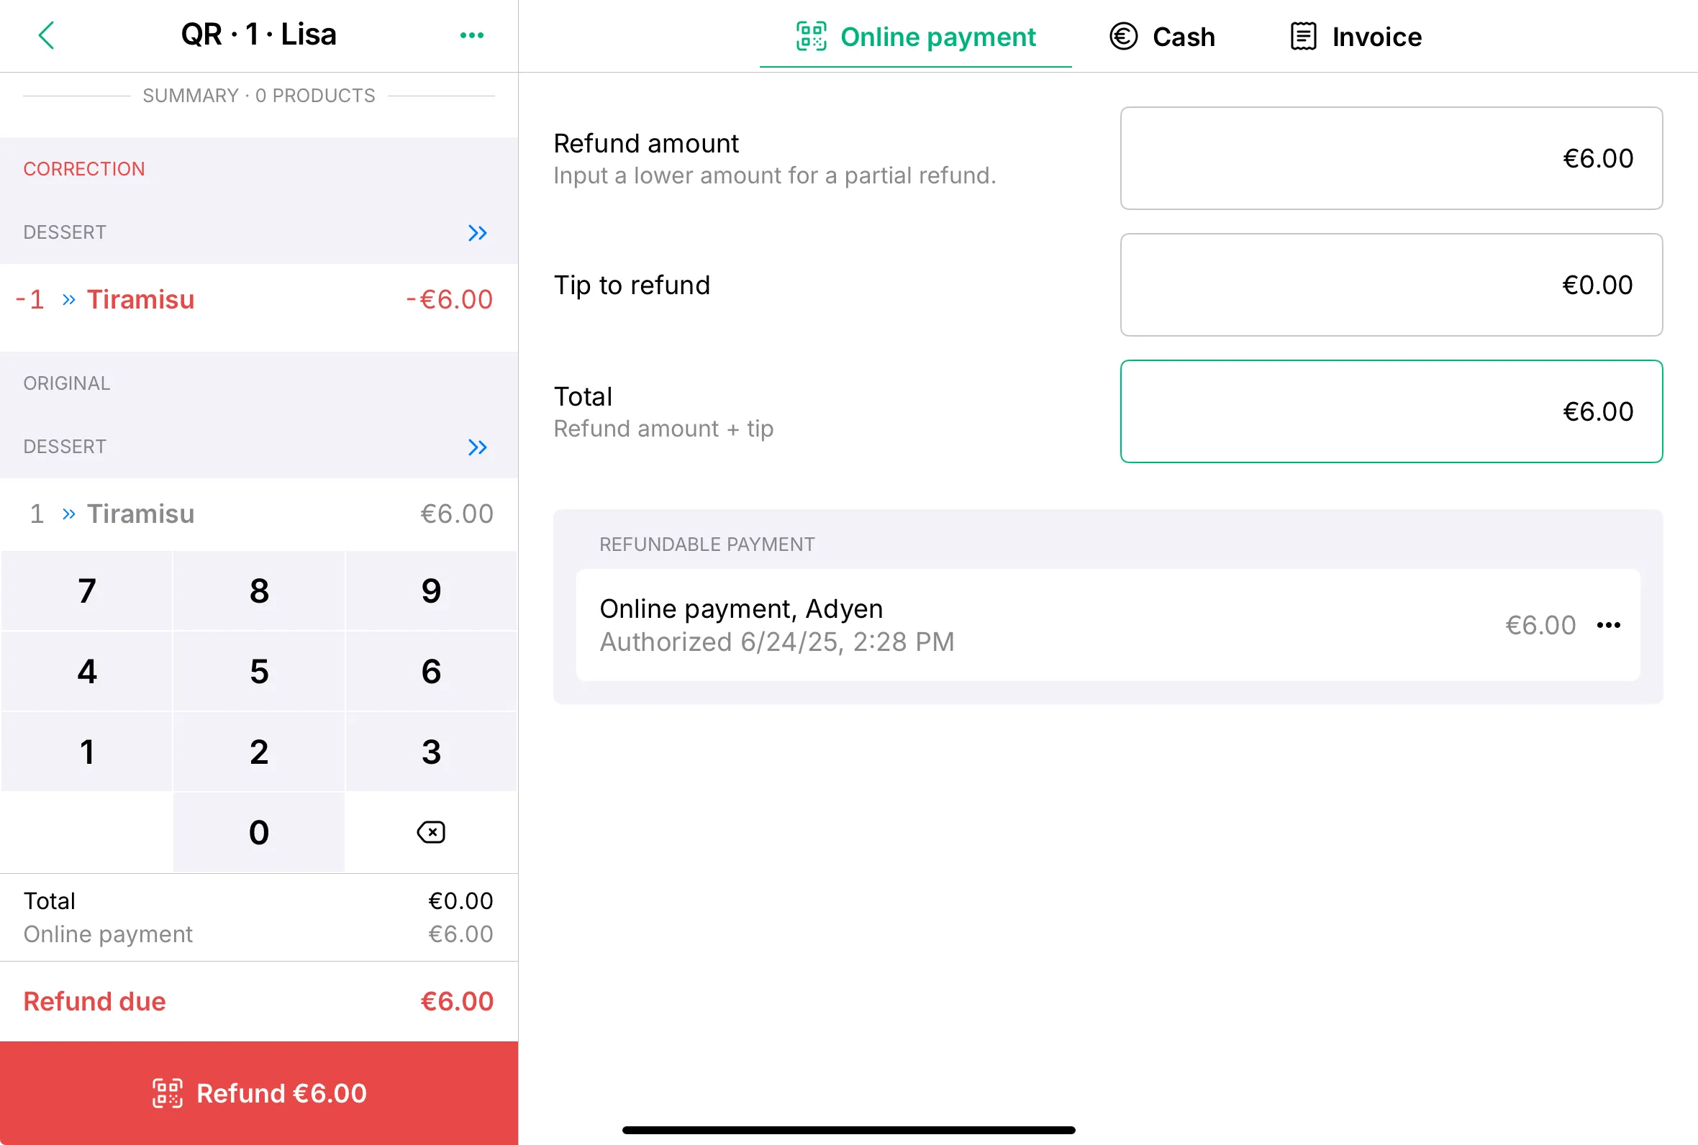The width and height of the screenshot is (1698, 1145).
Task: Expand the DESSERT correction section chevron
Action: point(478,232)
